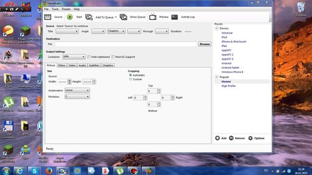Image resolution: width=312 pixels, height=175 pixels.
Task: Collapse the Regular preset group
Action: coord(216,77)
